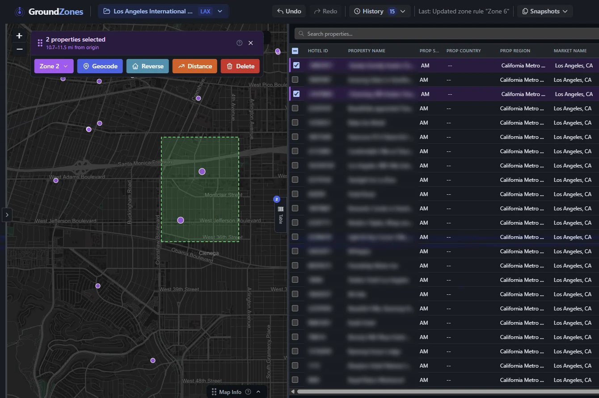Zoom out on the map
599x398 pixels.
[19, 49]
